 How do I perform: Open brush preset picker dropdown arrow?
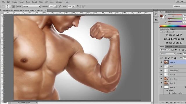coord(10,6)
